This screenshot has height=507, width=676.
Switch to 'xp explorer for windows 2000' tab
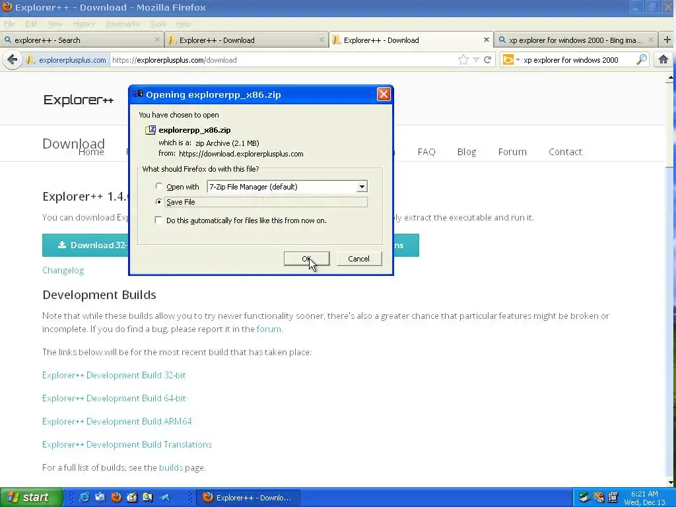coord(576,40)
